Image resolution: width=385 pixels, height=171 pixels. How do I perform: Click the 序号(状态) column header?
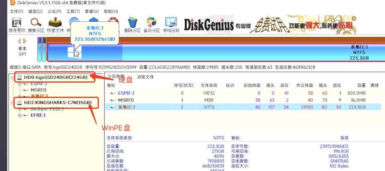tap(184, 85)
